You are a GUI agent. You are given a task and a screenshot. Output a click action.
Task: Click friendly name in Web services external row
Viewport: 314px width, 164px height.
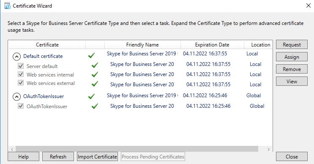[x=142, y=85]
